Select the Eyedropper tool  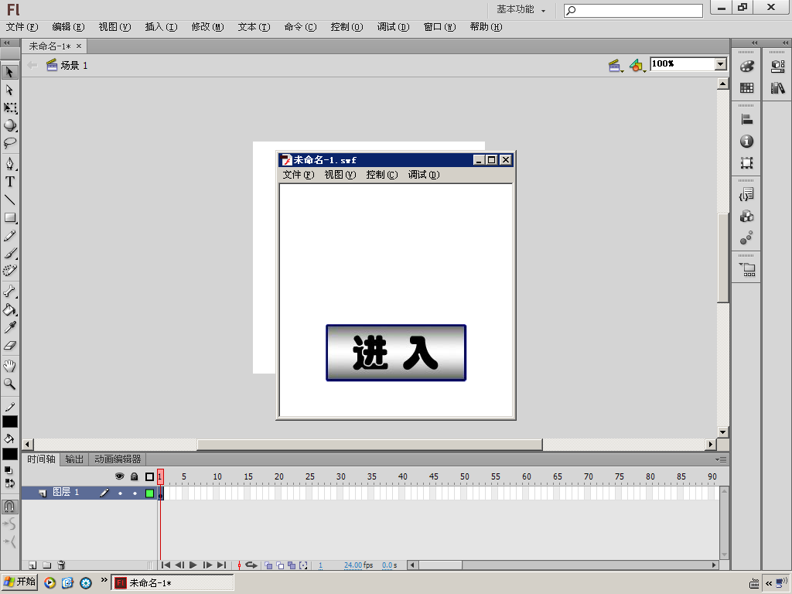[x=9, y=327]
